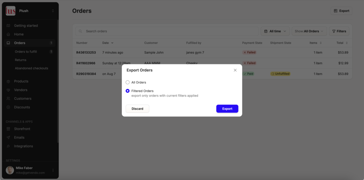Open the All time date dropdown
364x180 pixels.
coord(275,31)
